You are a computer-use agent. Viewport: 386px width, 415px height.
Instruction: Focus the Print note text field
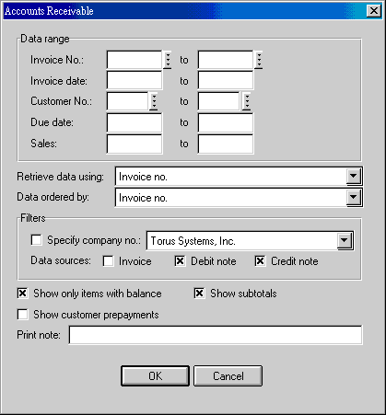[x=216, y=335]
